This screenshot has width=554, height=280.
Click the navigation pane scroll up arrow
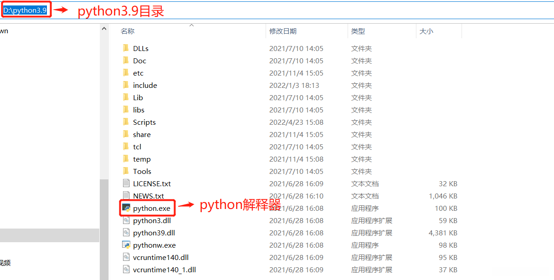click(x=104, y=29)
